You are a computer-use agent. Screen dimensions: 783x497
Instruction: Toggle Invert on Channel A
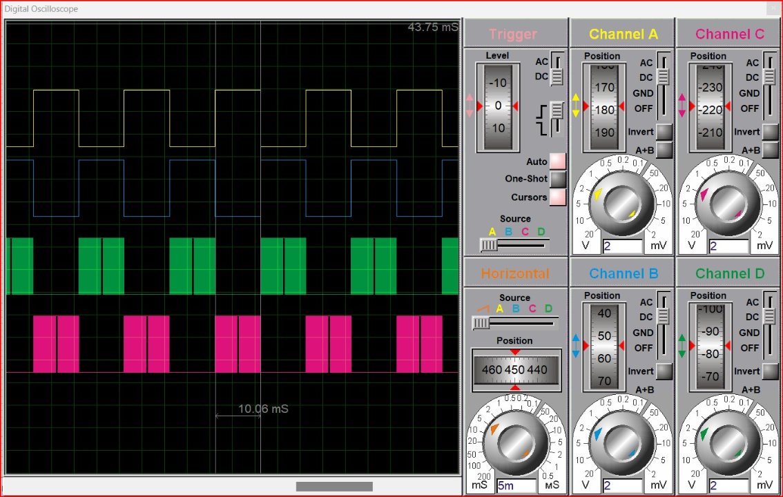coord(664,132)
